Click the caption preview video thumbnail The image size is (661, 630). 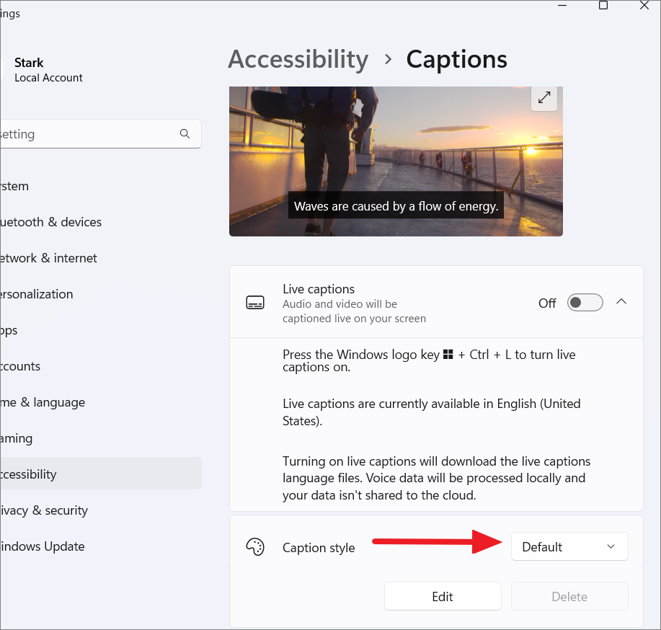[x=396, y=161]
